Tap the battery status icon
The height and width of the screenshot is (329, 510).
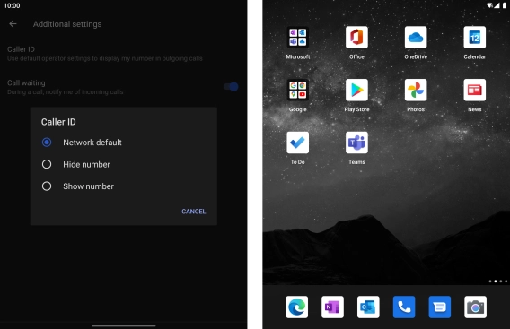(x=505, y=5)
